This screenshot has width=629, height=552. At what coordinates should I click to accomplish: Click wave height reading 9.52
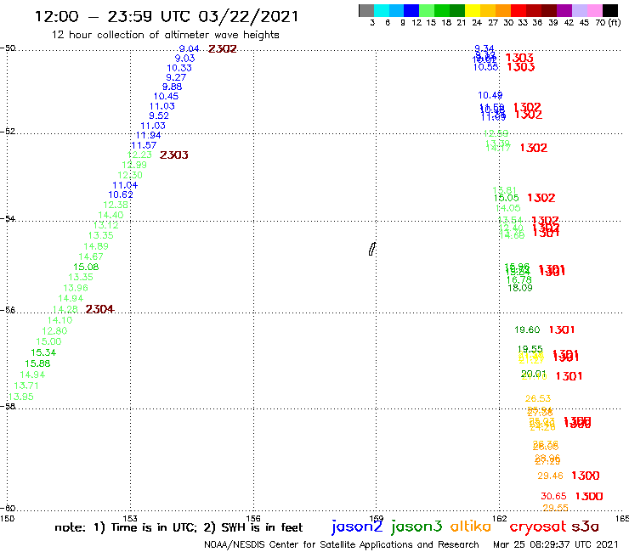(x=159, y=115)
